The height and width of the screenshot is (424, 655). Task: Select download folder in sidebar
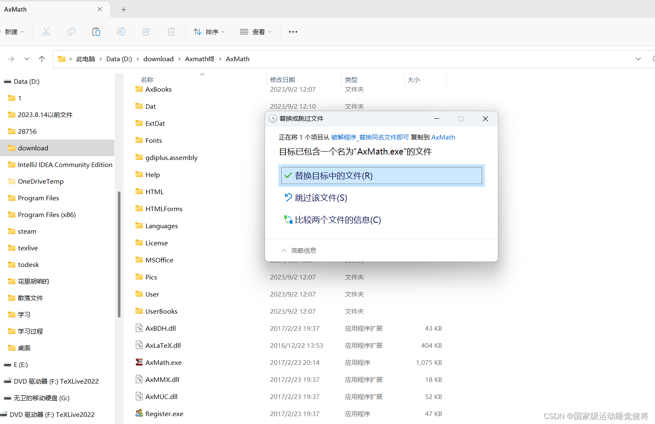tap(57, 148)
